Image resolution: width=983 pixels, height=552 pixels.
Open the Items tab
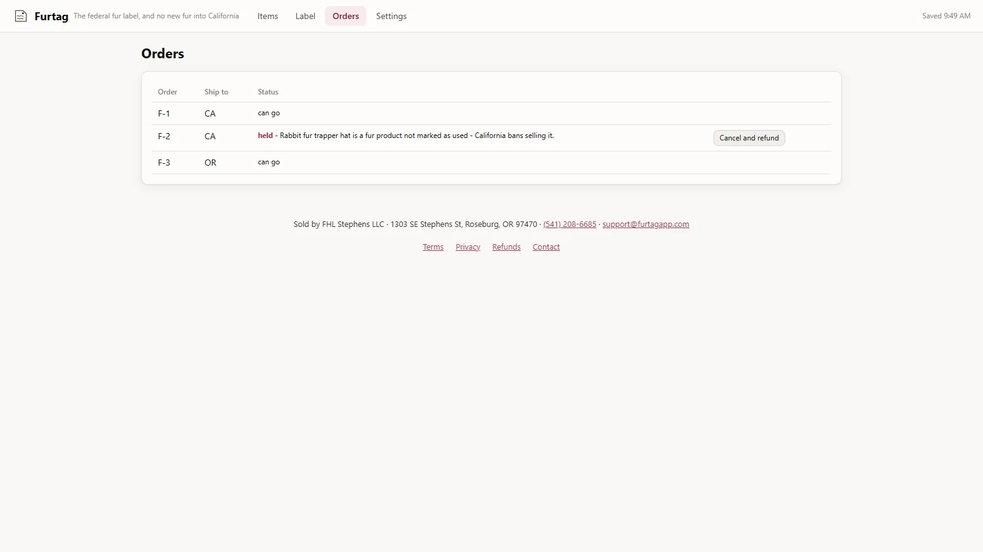(x=268, y=16)
